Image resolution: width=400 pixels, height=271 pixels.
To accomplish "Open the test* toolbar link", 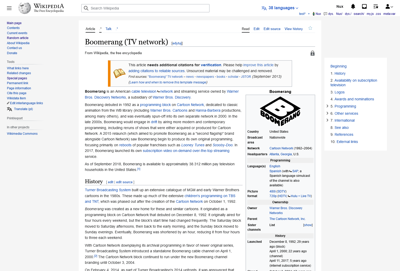I will pos(302,14).
